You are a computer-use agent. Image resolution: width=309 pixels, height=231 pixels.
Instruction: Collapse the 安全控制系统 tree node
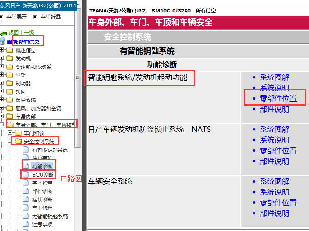coord(10,141)
